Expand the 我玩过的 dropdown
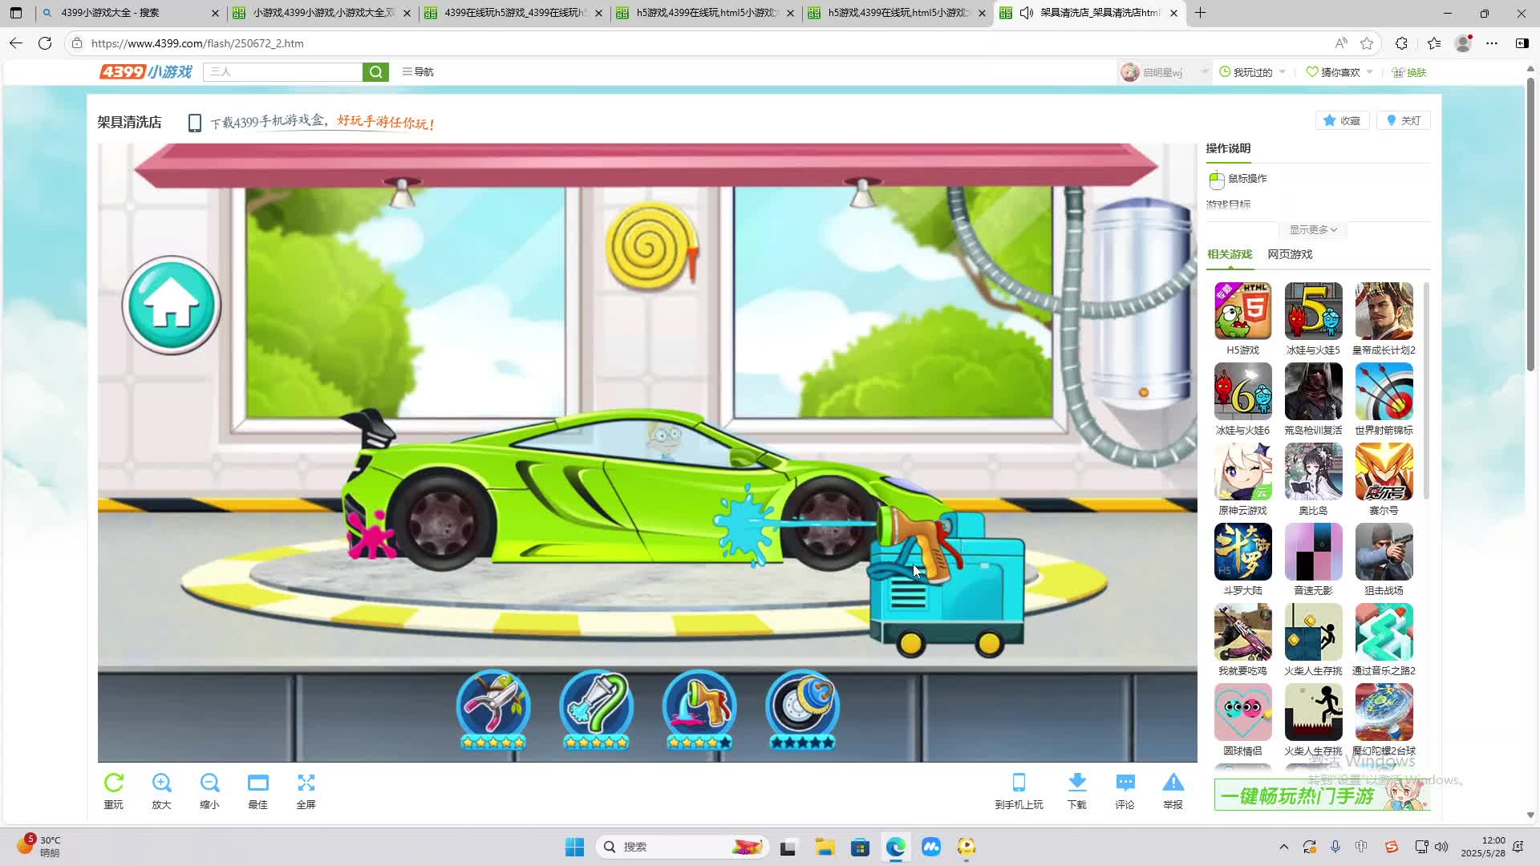 pos(1282,72)
